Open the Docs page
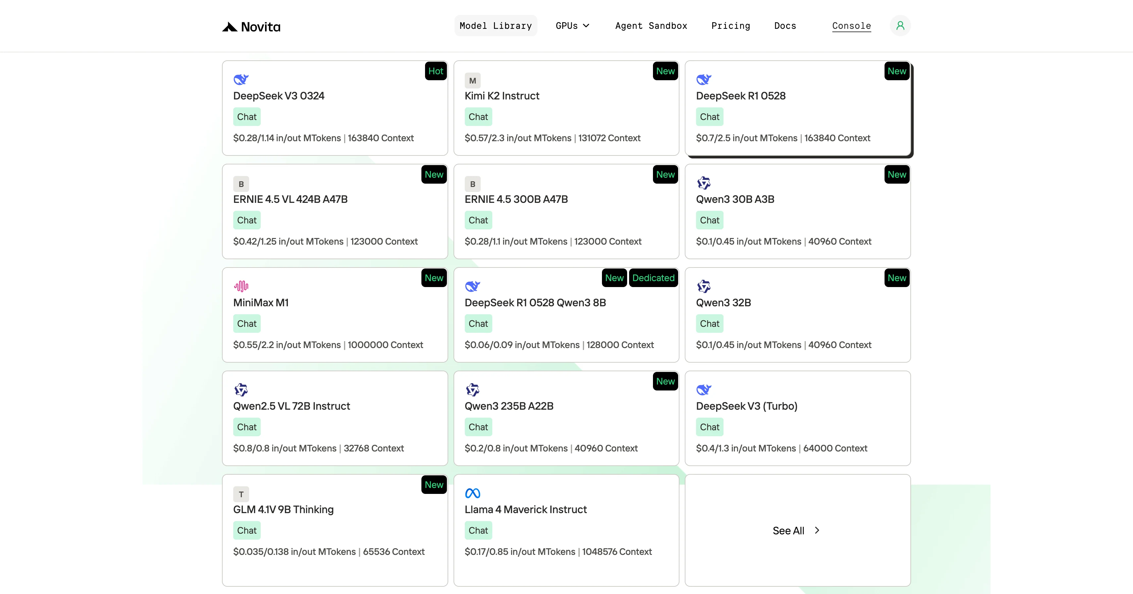Image resolution: width=1133 pixels, height=594 pixels. (785, 26)
